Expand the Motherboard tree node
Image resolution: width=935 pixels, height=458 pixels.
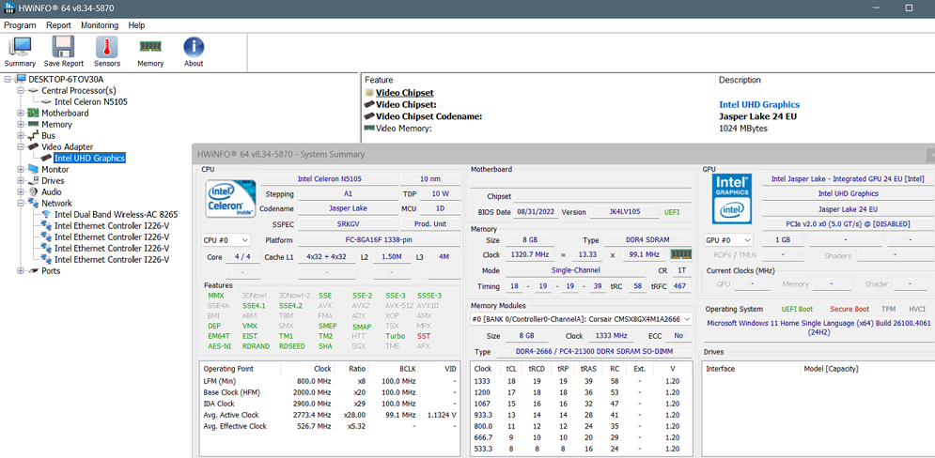(20, 114)
